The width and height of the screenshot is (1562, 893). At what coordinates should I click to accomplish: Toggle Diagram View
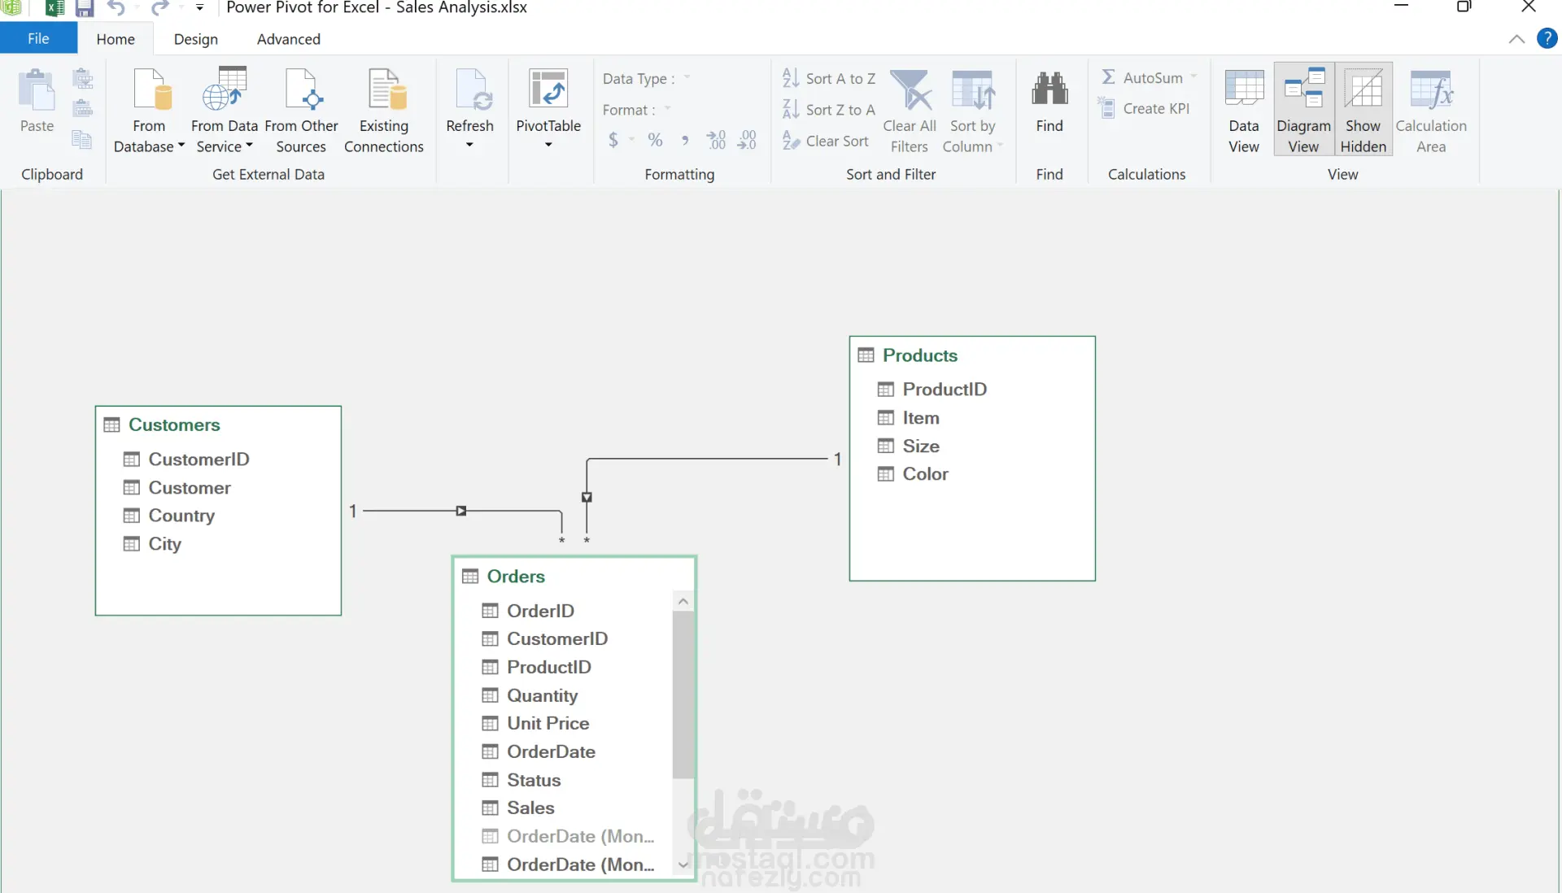click(x=1303, y=110)
